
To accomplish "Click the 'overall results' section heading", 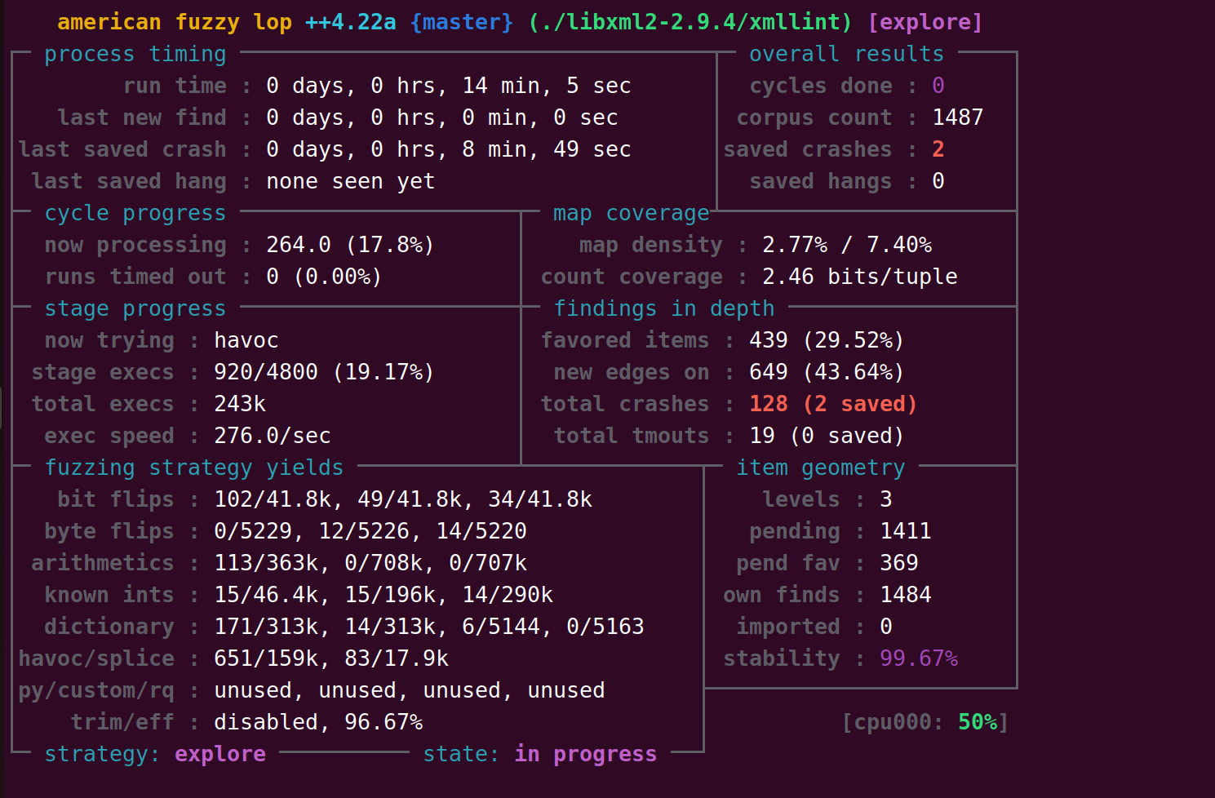I will click(847, 54).
